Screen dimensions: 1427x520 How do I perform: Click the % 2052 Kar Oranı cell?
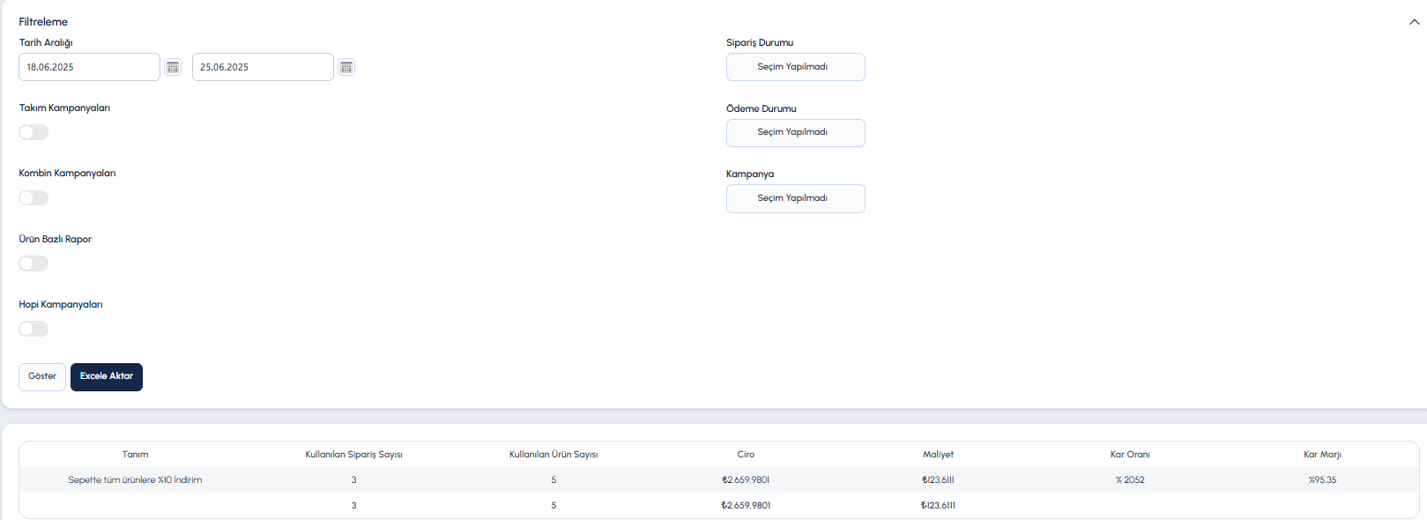[1130, 480]
